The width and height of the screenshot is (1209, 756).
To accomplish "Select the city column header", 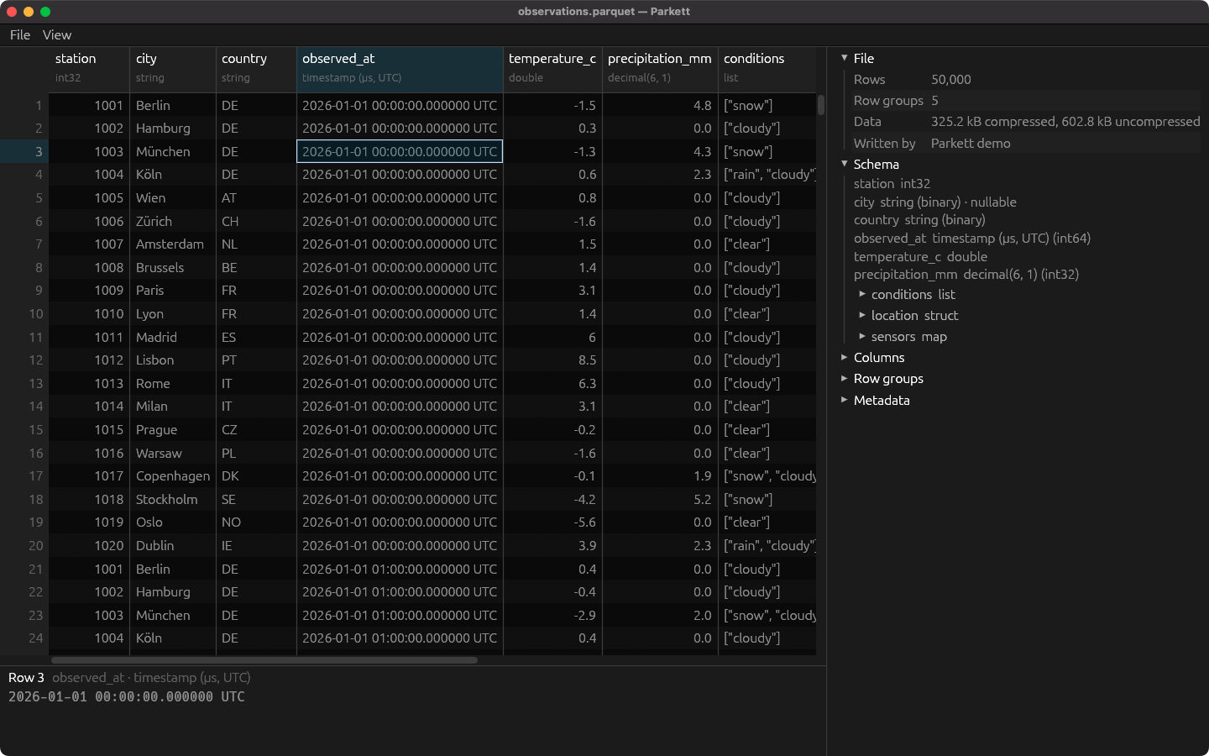I will click(173, 69).
